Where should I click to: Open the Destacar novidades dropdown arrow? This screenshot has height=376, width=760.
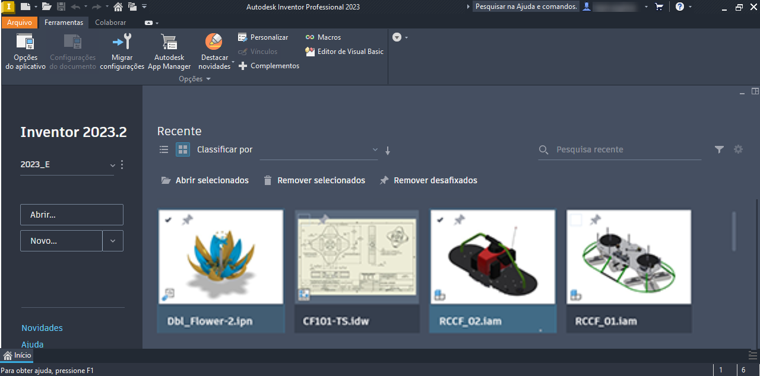click(x=233, y=62)
